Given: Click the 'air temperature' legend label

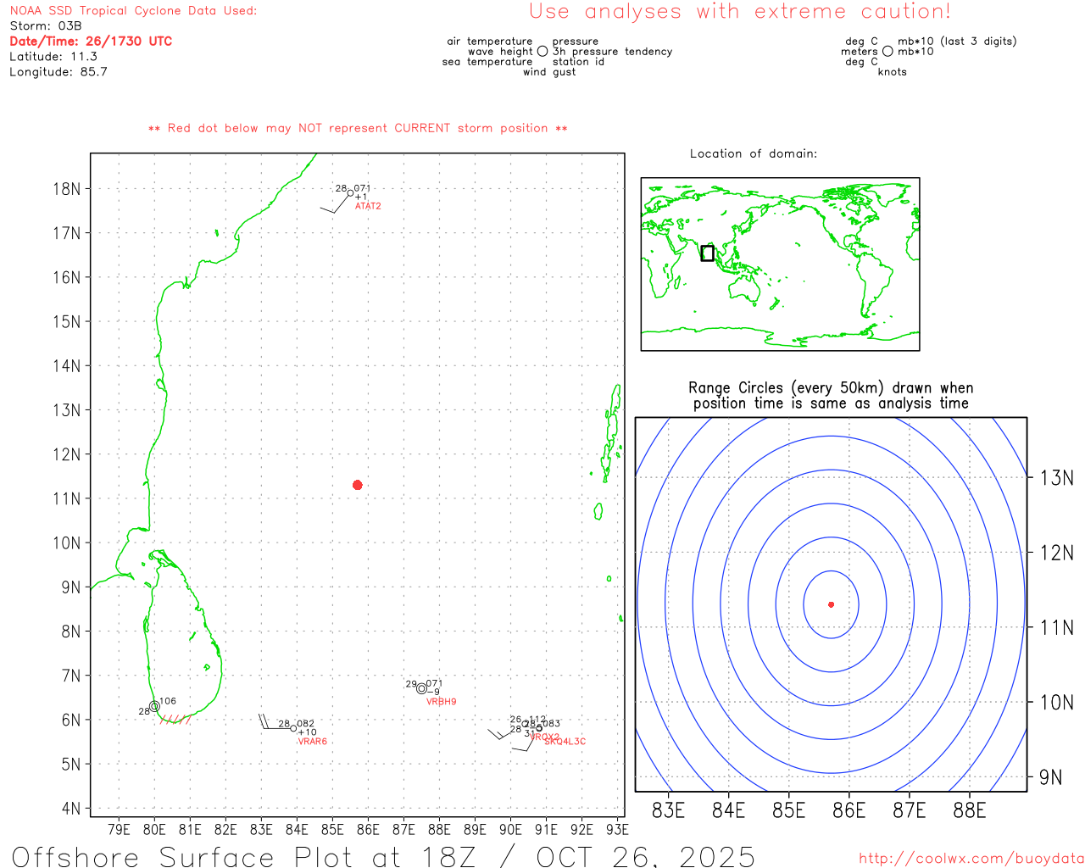Looking at the screenshot, I should coord(490,42).
